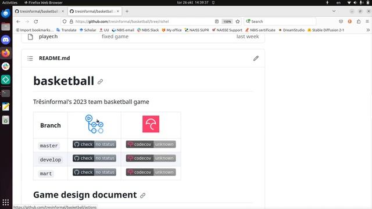Click mart branch check status badge
Viewport: 372px width, 209px height.
point(94,172)
